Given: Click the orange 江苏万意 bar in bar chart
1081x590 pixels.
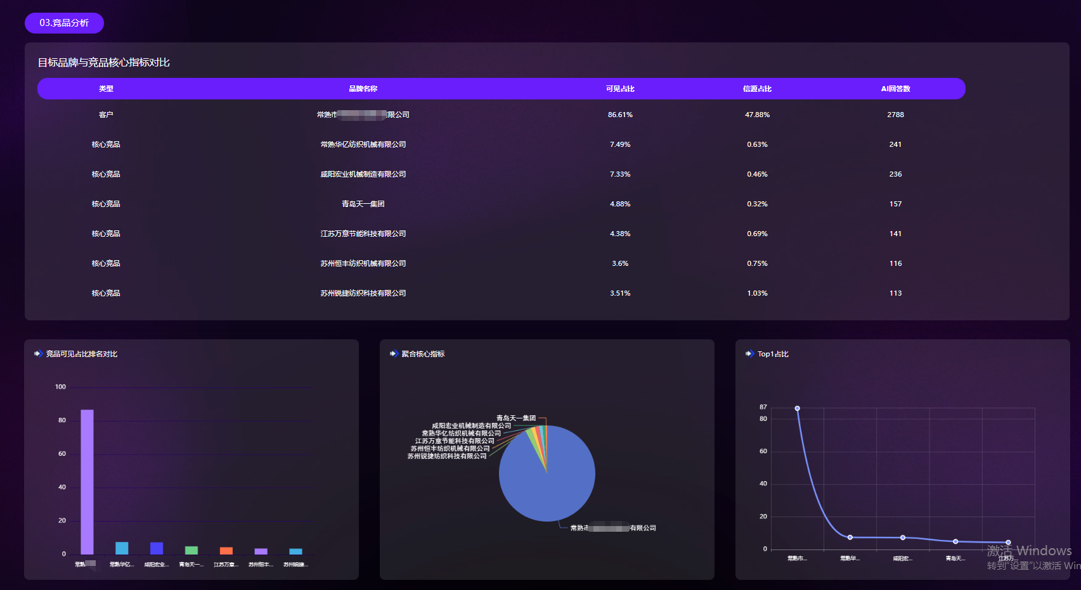Looking at the screenshot, I should [x=226, y=551].
